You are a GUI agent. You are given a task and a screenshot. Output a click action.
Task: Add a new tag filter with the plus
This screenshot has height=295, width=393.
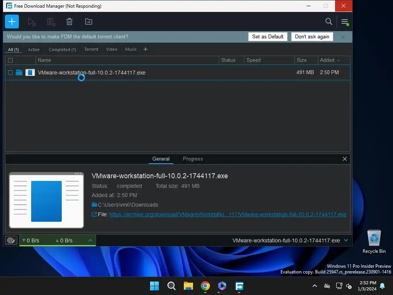pyautogui.click(x=145, y=49)
